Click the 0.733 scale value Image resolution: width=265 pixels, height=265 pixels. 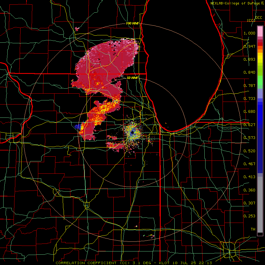click(249, 99)
